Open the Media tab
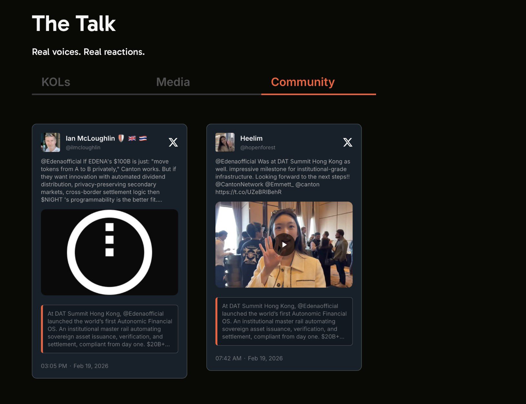The image size is (526, 404). point(173,82)
